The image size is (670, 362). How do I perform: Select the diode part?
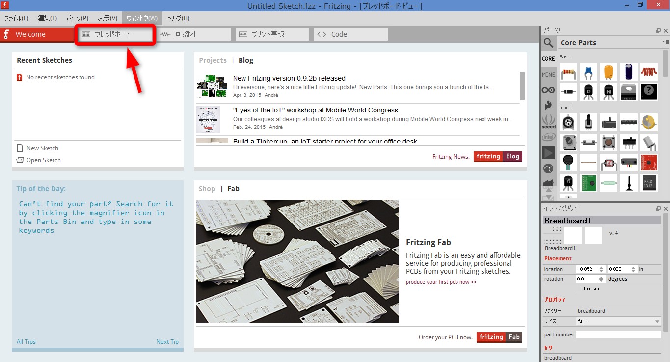point(568,92)
